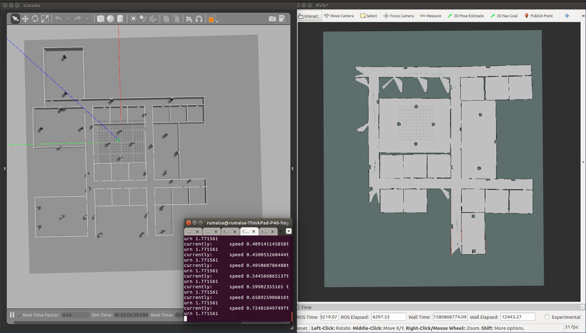The height and width of the screenshot is (333, 586).
Task: Activate 2D Pose Estimate in RViz
Action: tap(465, 16)
